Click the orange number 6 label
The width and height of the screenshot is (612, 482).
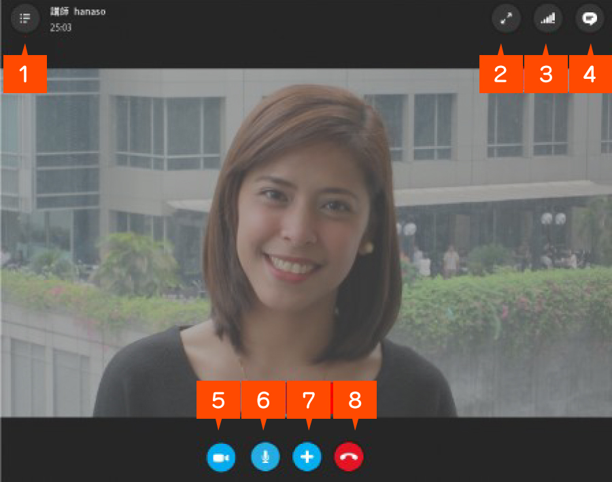tap(263, 400)
